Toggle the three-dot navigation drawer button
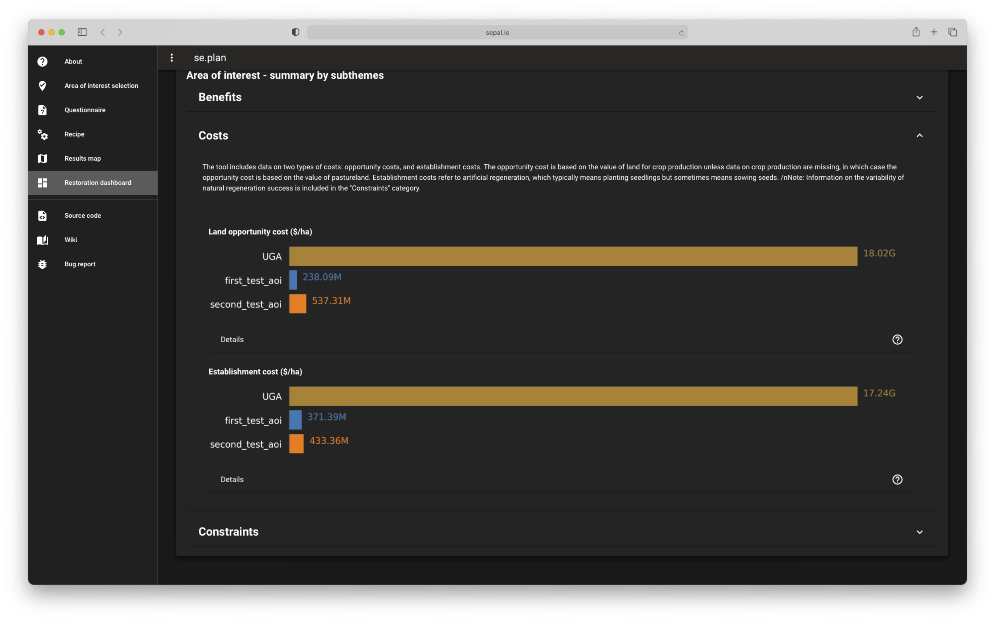 [x=171, y=58]
